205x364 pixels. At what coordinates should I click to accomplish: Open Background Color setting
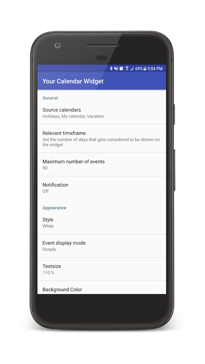coord(102,288)
